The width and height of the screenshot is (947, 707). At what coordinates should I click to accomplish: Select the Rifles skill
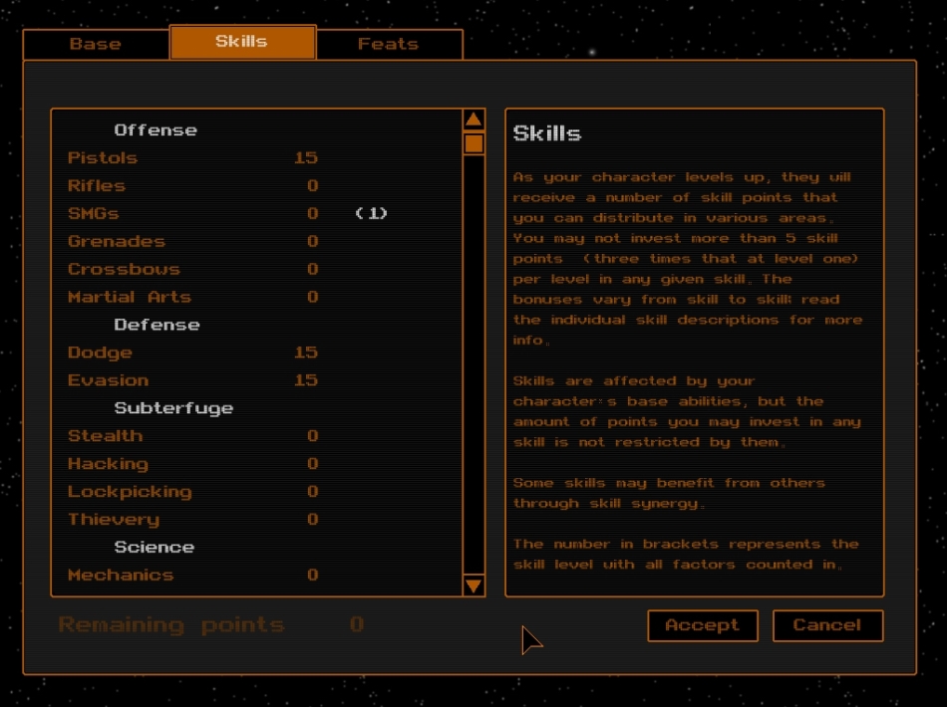click(x=97, y=186)
